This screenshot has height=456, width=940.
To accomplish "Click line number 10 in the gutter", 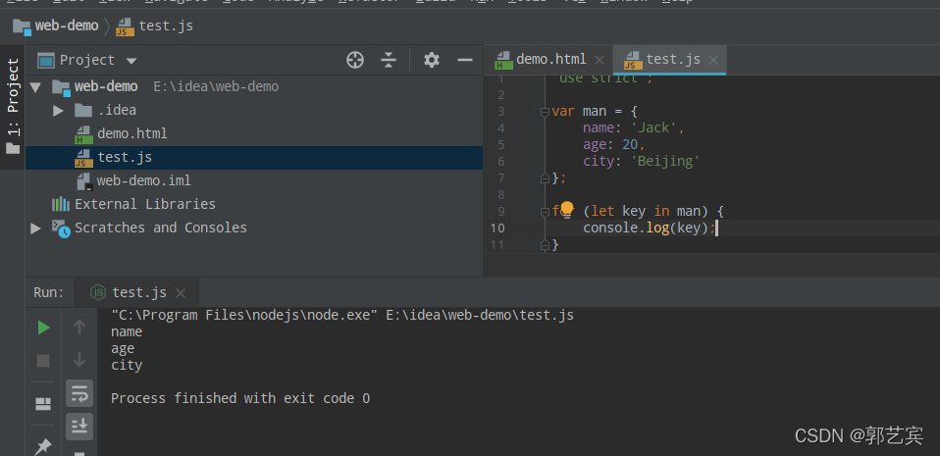I will coord(496,228).
